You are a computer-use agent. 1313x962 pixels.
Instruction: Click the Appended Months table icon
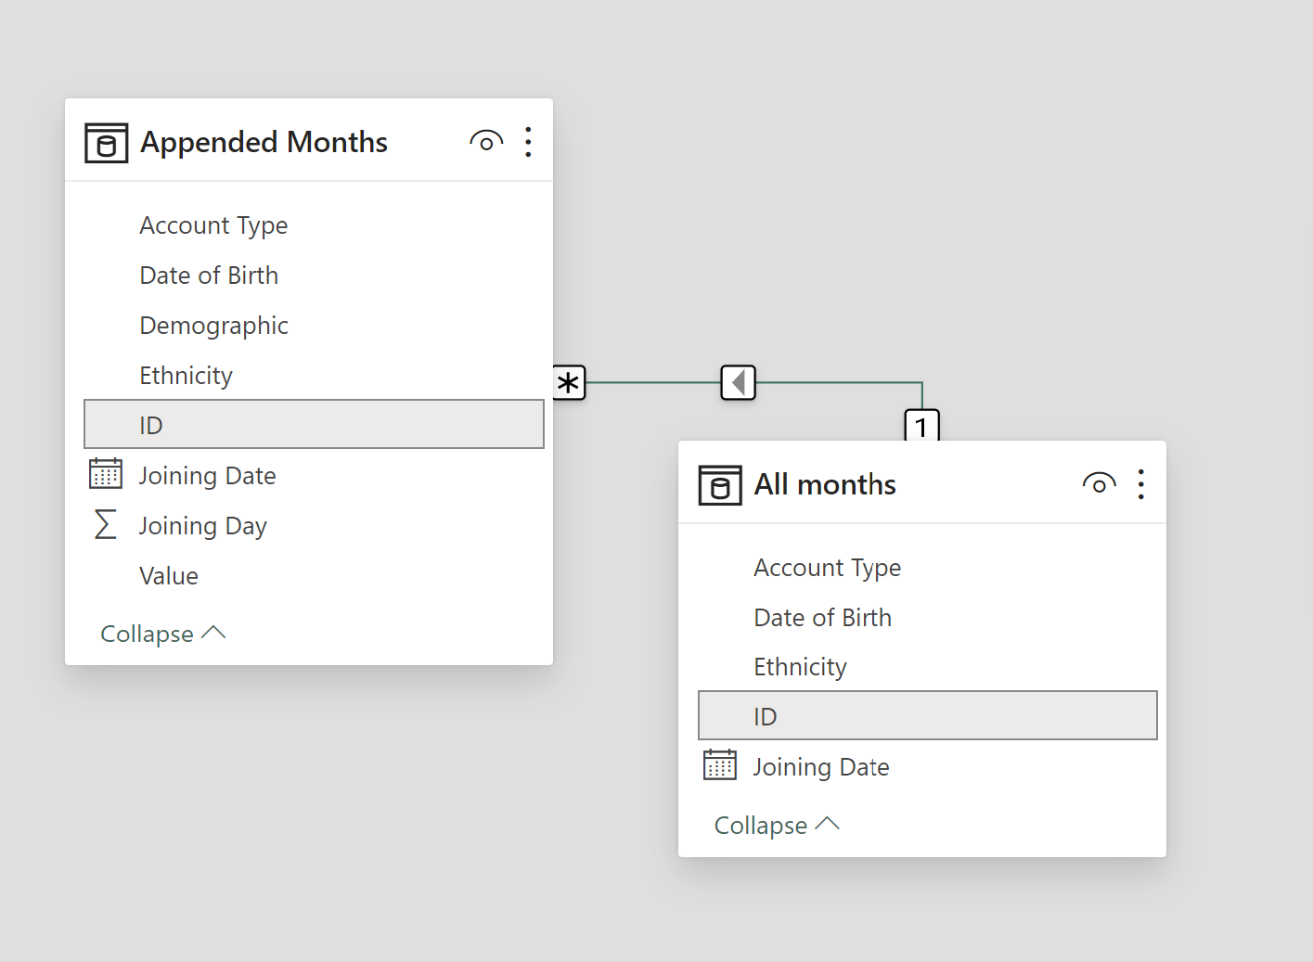click(x=106, y=143)
